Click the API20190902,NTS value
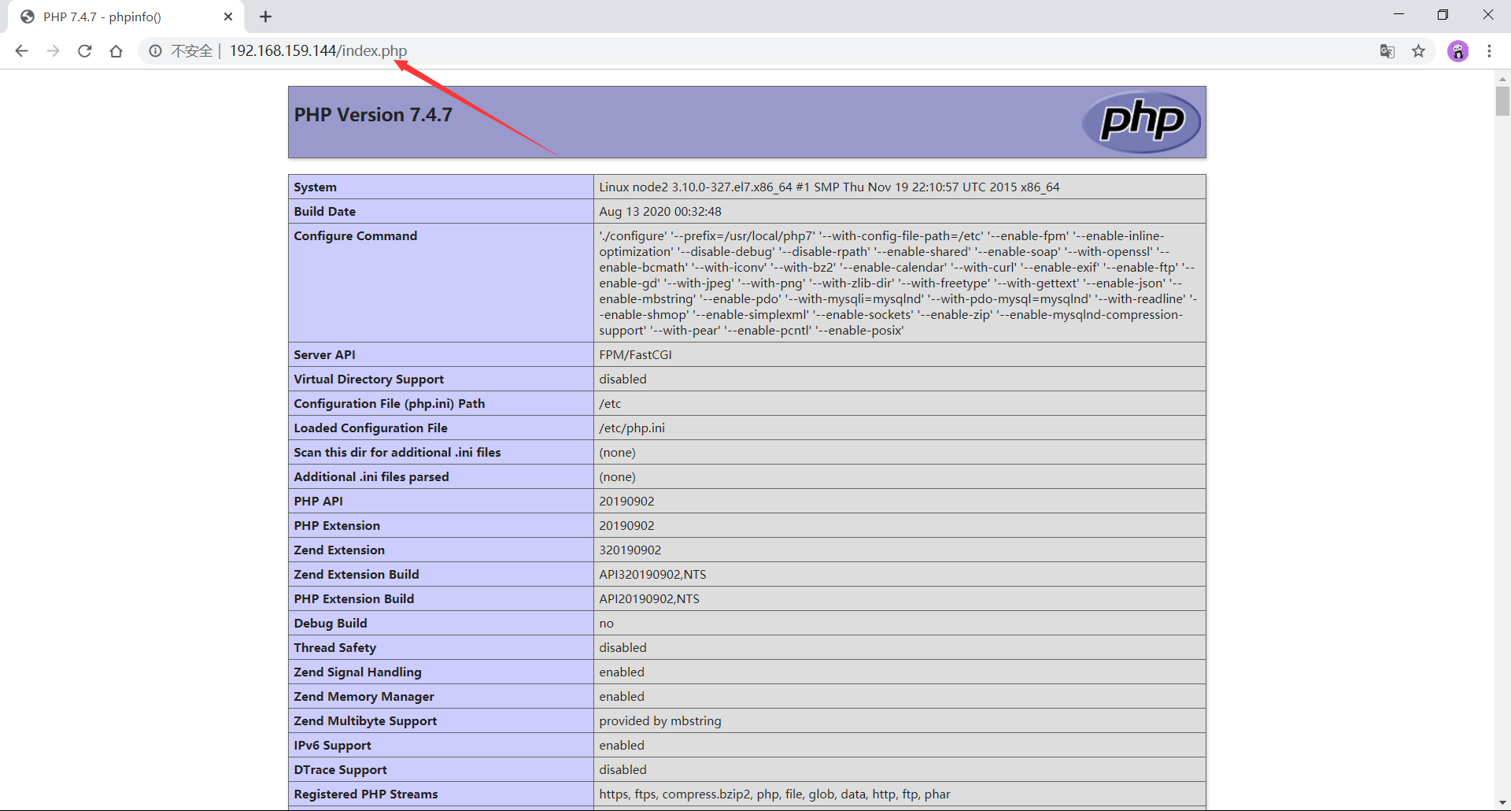 648,599
